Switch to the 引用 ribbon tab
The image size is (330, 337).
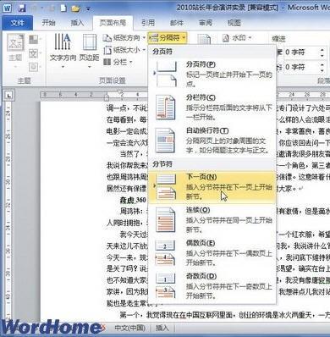pyautogui.click(x=148, y=23)
